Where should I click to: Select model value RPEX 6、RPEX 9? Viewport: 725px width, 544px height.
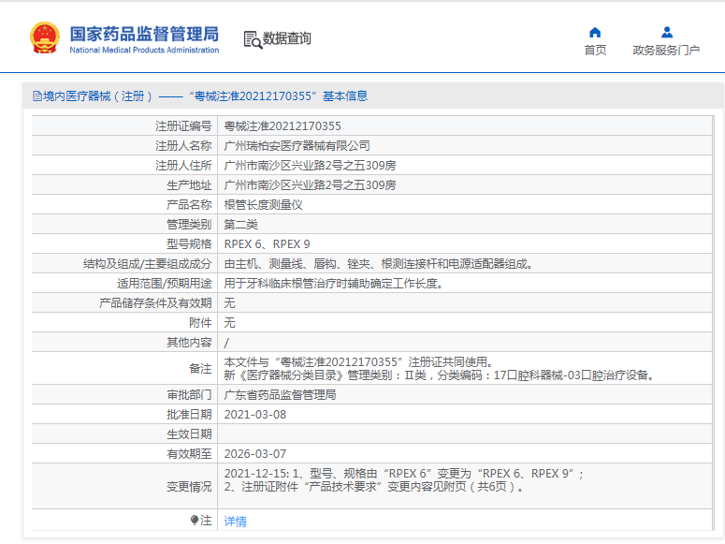pyautogui.click(x=267, y=244)
